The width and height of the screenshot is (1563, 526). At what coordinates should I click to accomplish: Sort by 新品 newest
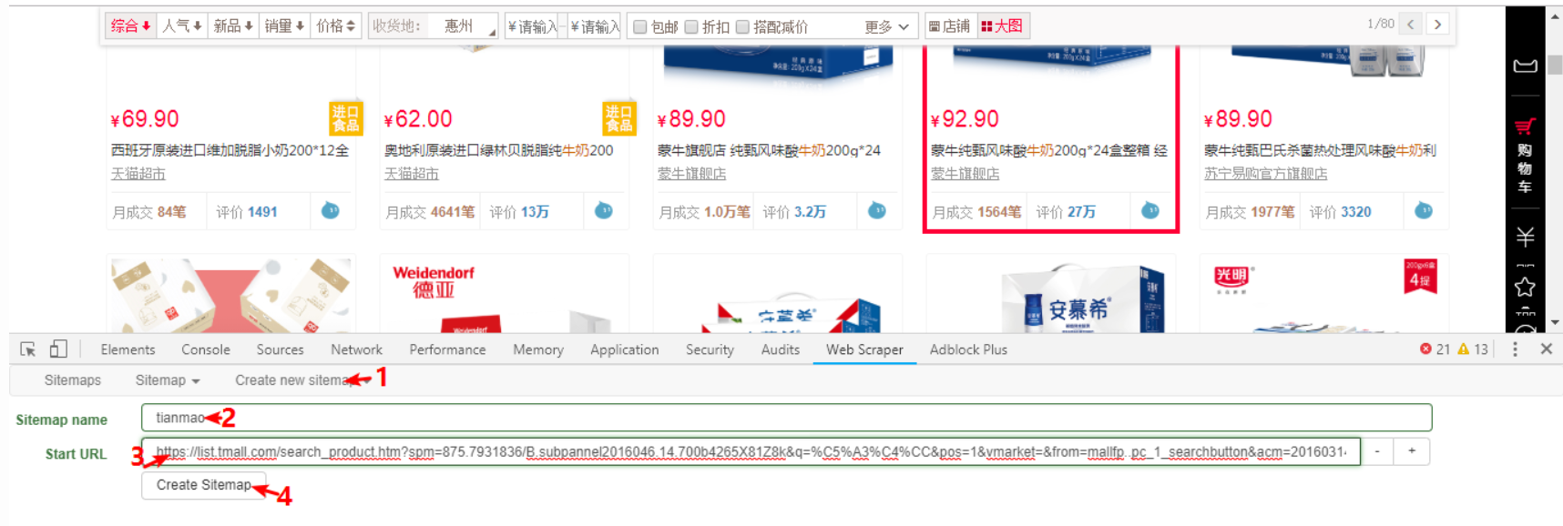click(x=233, y=26)
